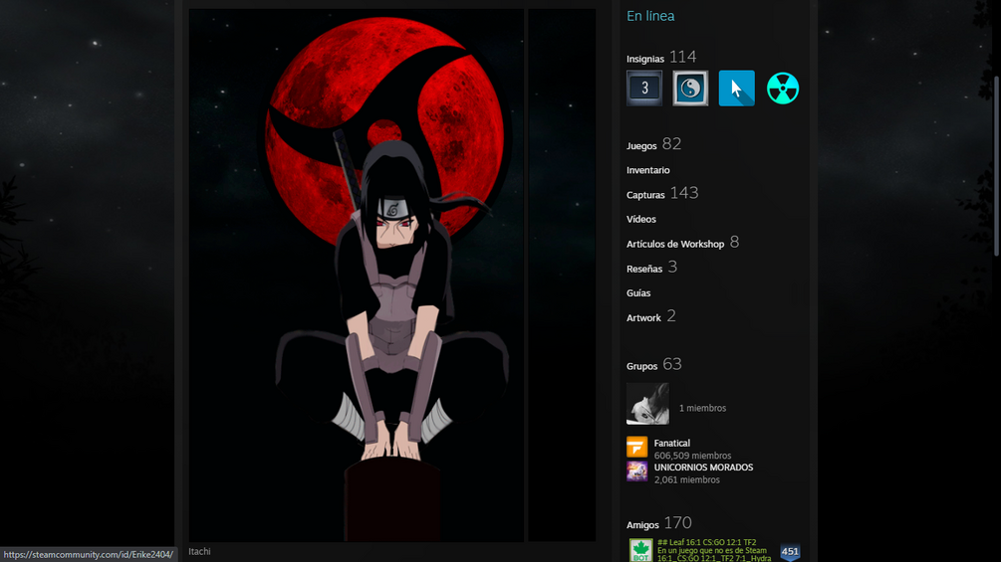Click the page vertical scrollbar thumb
The image size is (1001, 562).
pos(998,166)
